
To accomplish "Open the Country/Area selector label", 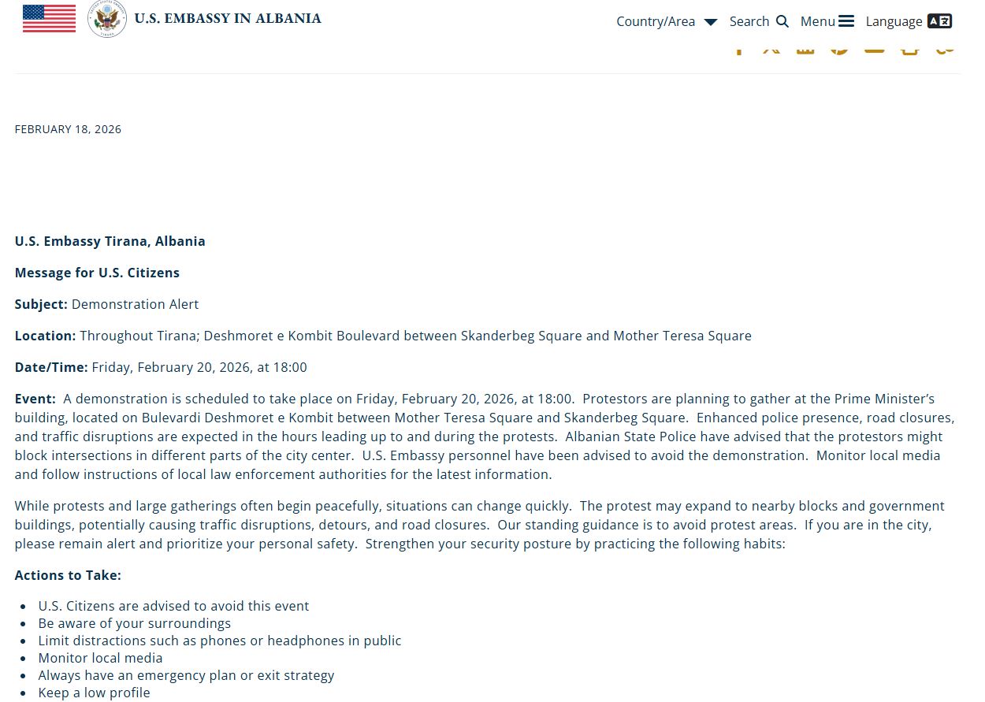I will click(x=655, y=21).
